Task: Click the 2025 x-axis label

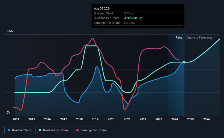Action: click(190, 119)
